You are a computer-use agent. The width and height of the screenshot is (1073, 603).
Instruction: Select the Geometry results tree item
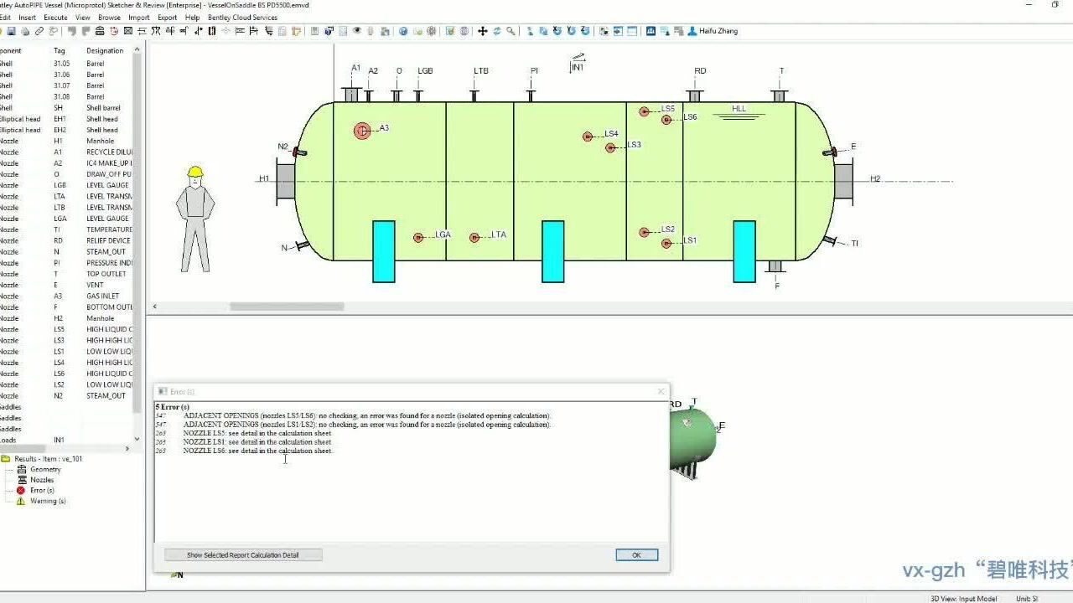tap(45, 469)
